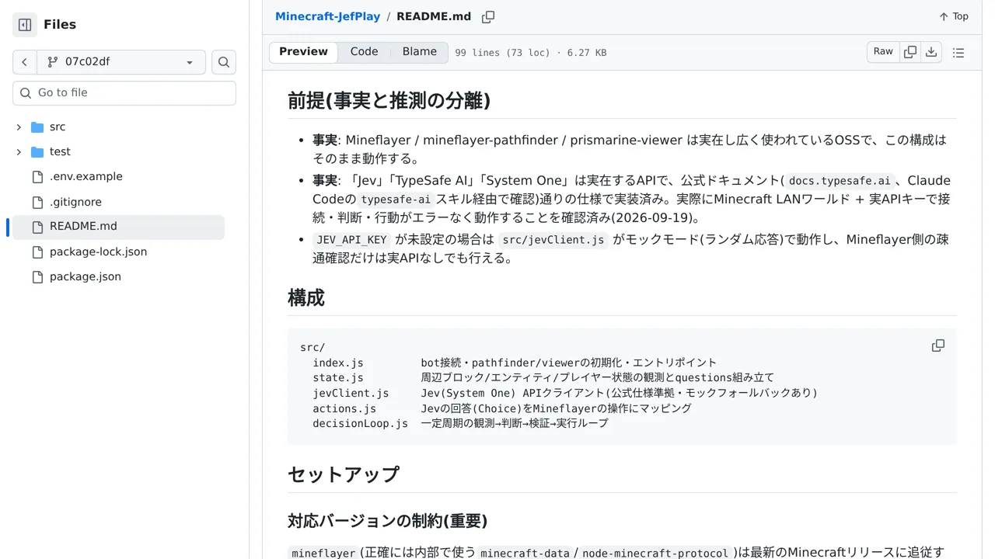
Task: Click the README.md file icon in tree
Action: click(37, 227)
